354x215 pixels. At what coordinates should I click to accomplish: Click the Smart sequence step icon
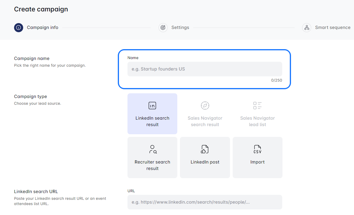[307, 27]
